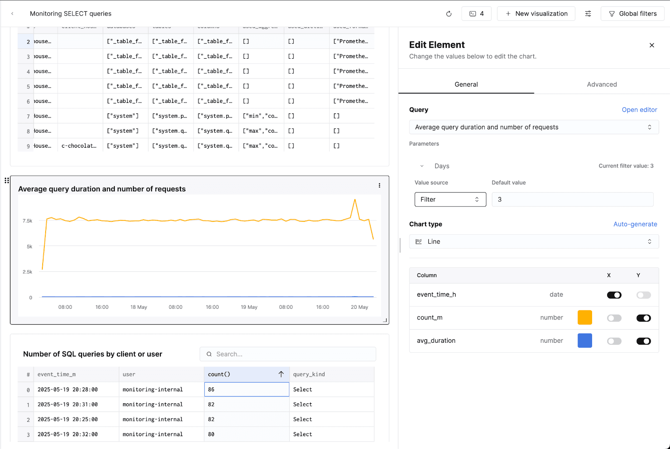Open the Value source Filter dropdown
Image resolution: width=670 pixels, height=449 pixels.
(450, 200)
